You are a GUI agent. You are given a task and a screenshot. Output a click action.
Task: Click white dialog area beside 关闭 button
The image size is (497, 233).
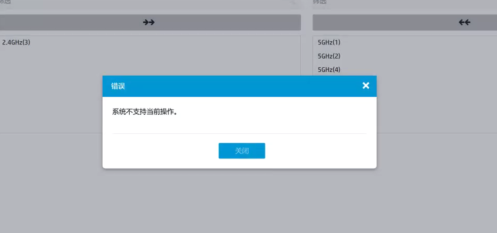[313, 151]
